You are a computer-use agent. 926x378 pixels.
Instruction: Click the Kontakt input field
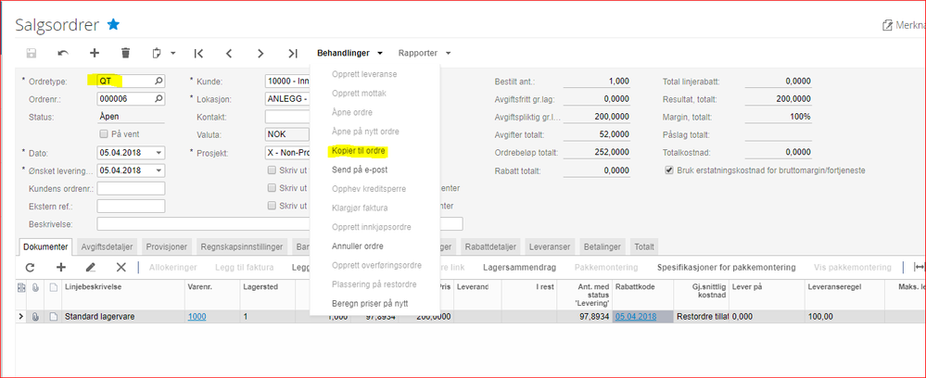pyautogui.click(x=287, y=117)
